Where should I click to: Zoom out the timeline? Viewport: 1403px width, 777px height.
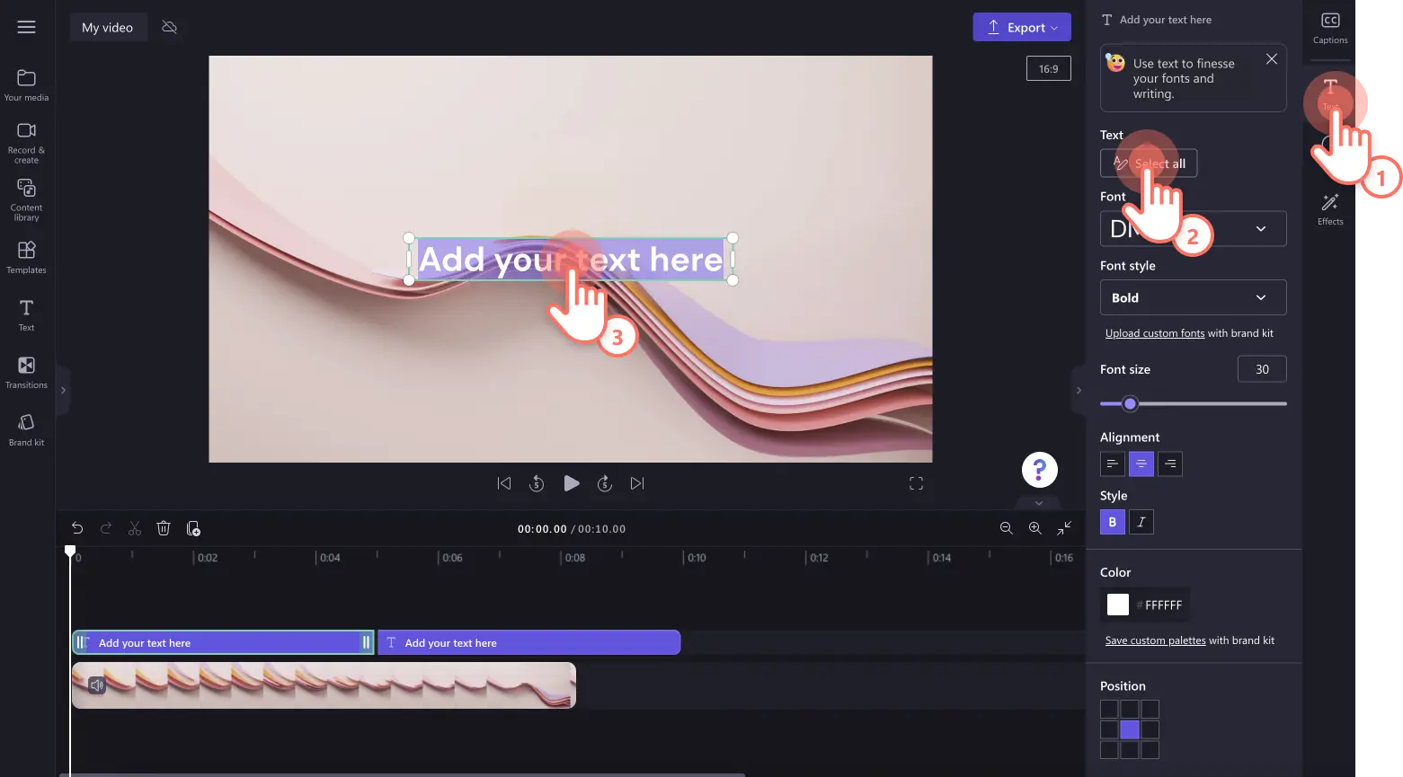click(x=1007, y=528)
